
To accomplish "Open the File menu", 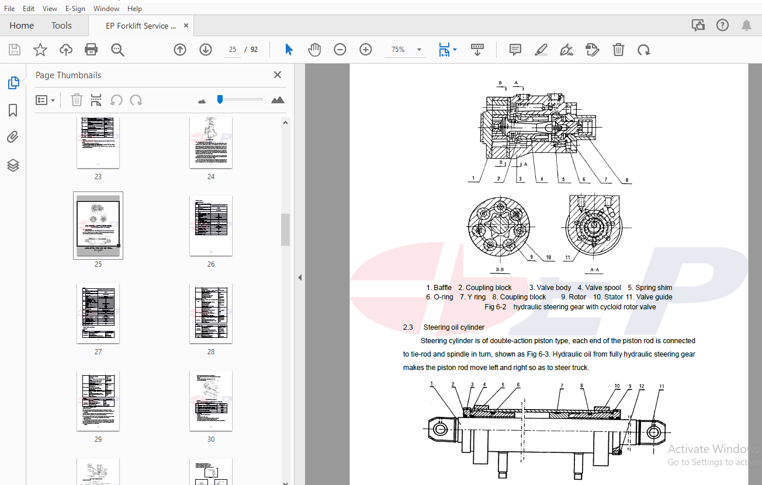I will tap(9, 9).
